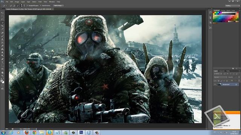Select the Zoom tool
The width and height of the screenshot is (241, 135).
[x=2, y=76]
